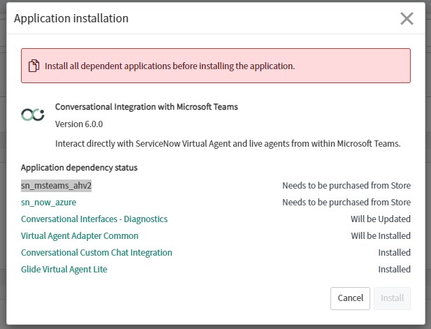Click the Application dependency status heading
The height and width of the screenshot is (329, 431).
[x=79, y=168]
